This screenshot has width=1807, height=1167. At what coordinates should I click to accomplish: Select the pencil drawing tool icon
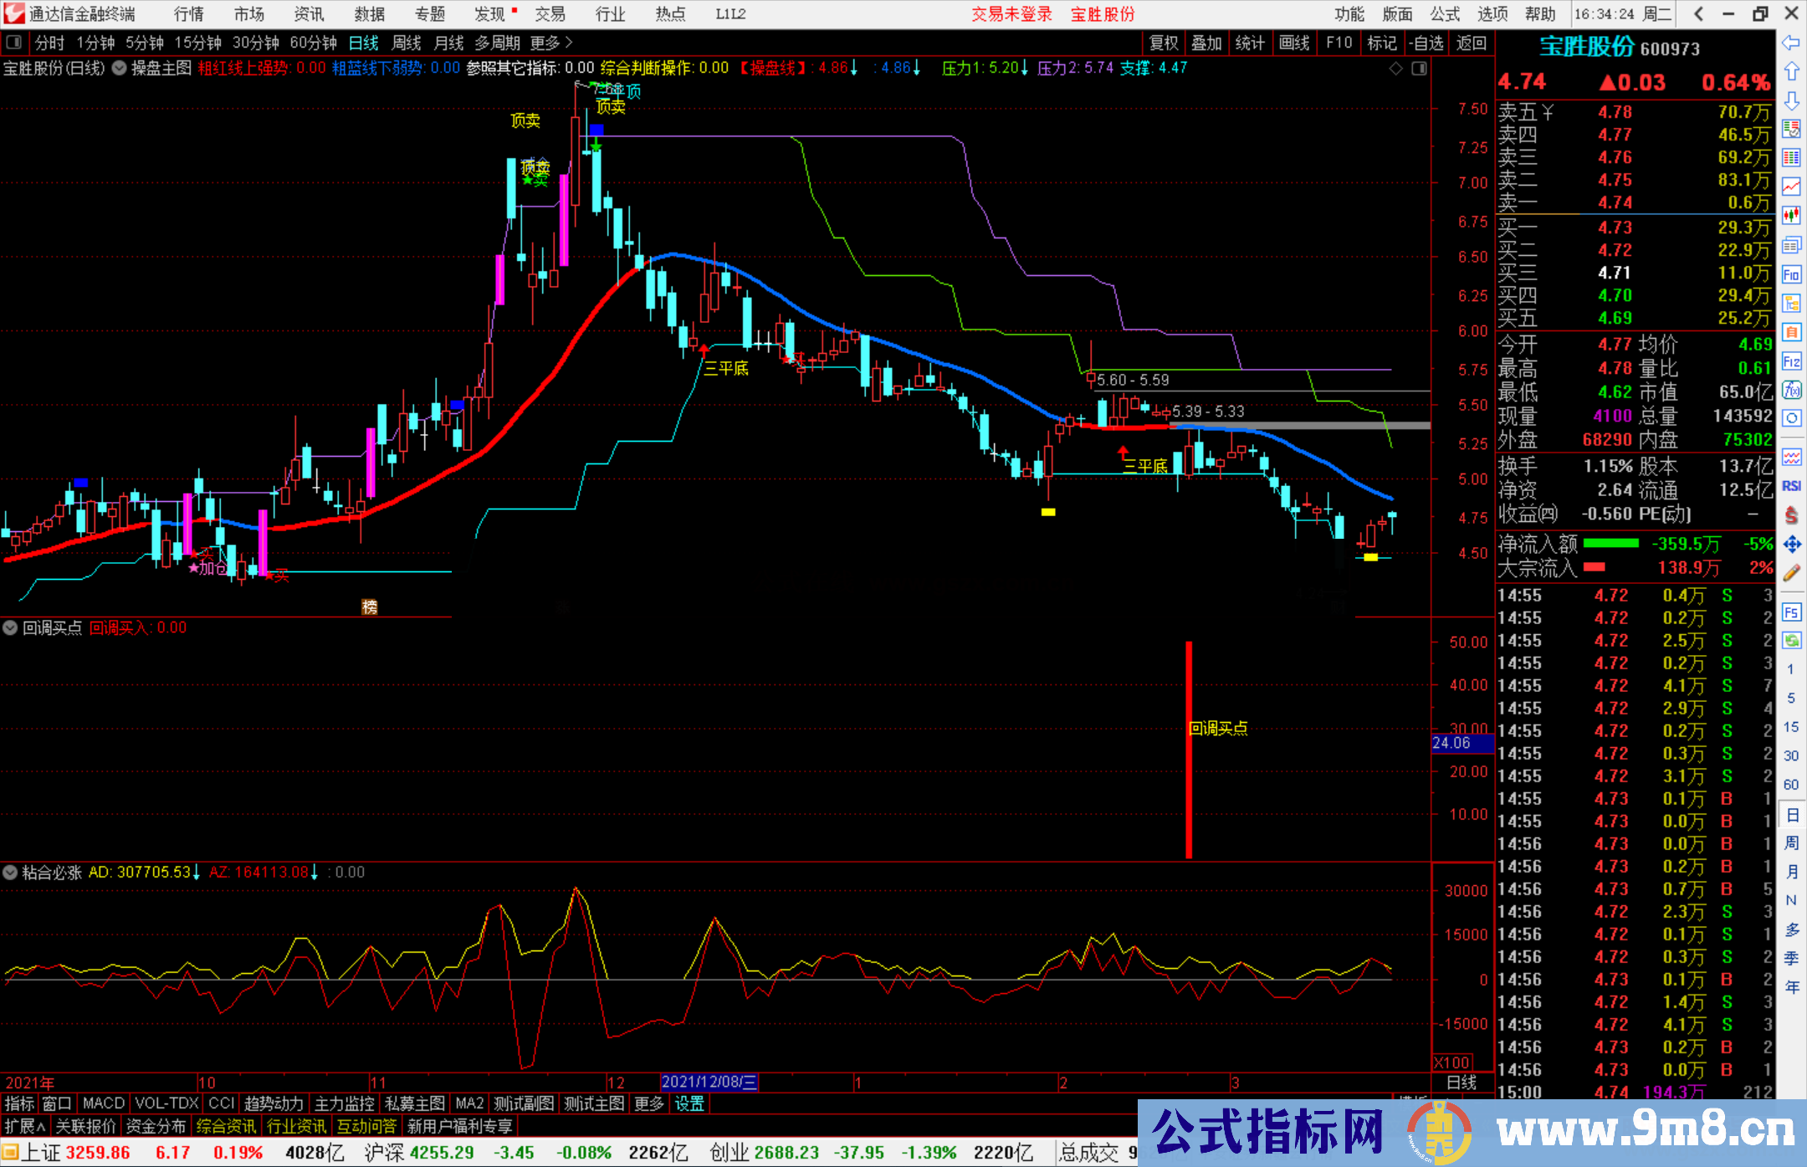[x=1791, y=573]
